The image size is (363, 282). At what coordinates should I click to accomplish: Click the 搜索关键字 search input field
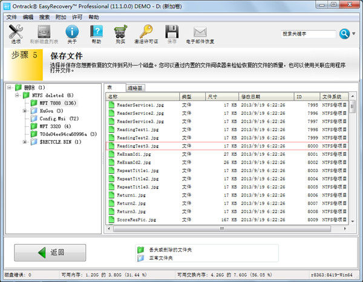tap(308, 34)
